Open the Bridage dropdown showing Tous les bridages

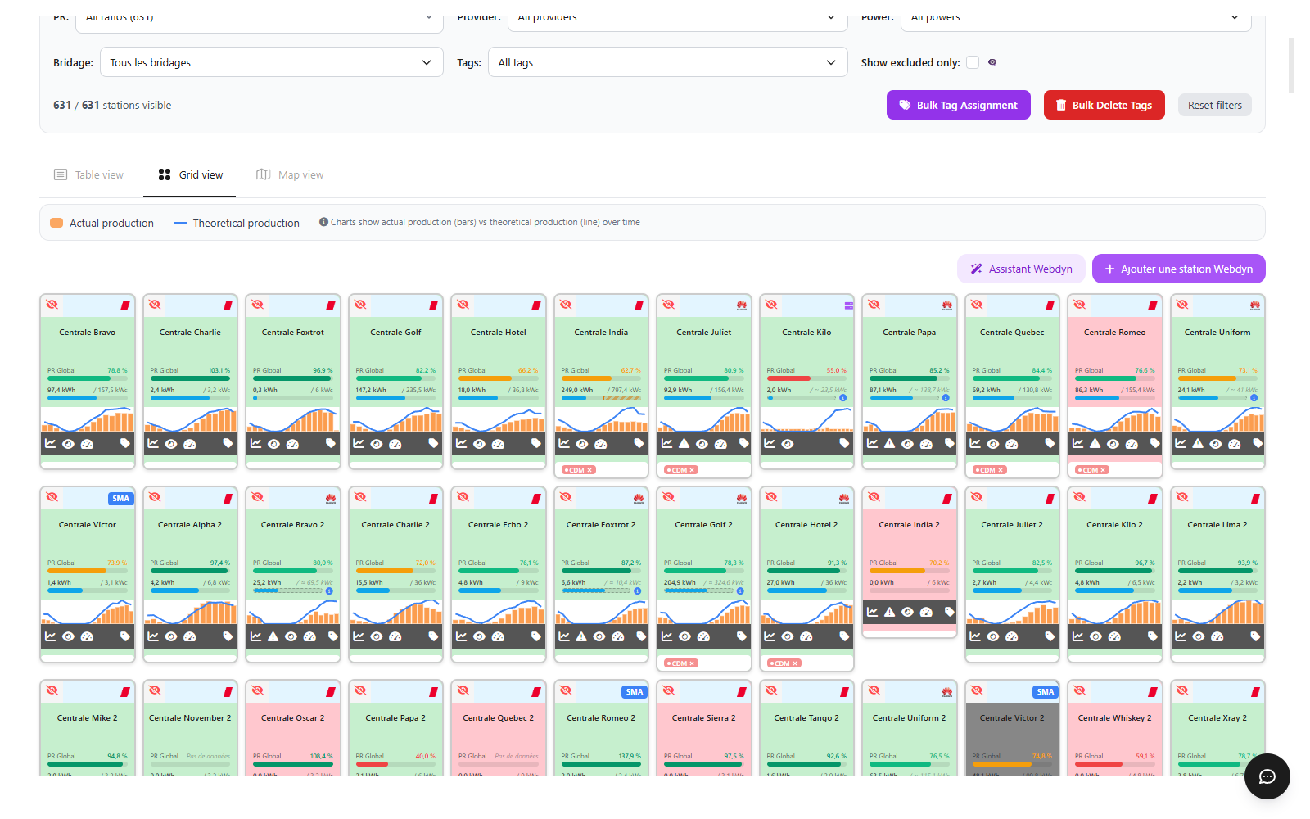[x=272, y=62]
